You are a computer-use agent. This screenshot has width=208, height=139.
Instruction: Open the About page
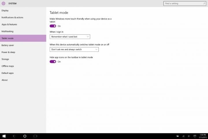(x=23, y=80)
